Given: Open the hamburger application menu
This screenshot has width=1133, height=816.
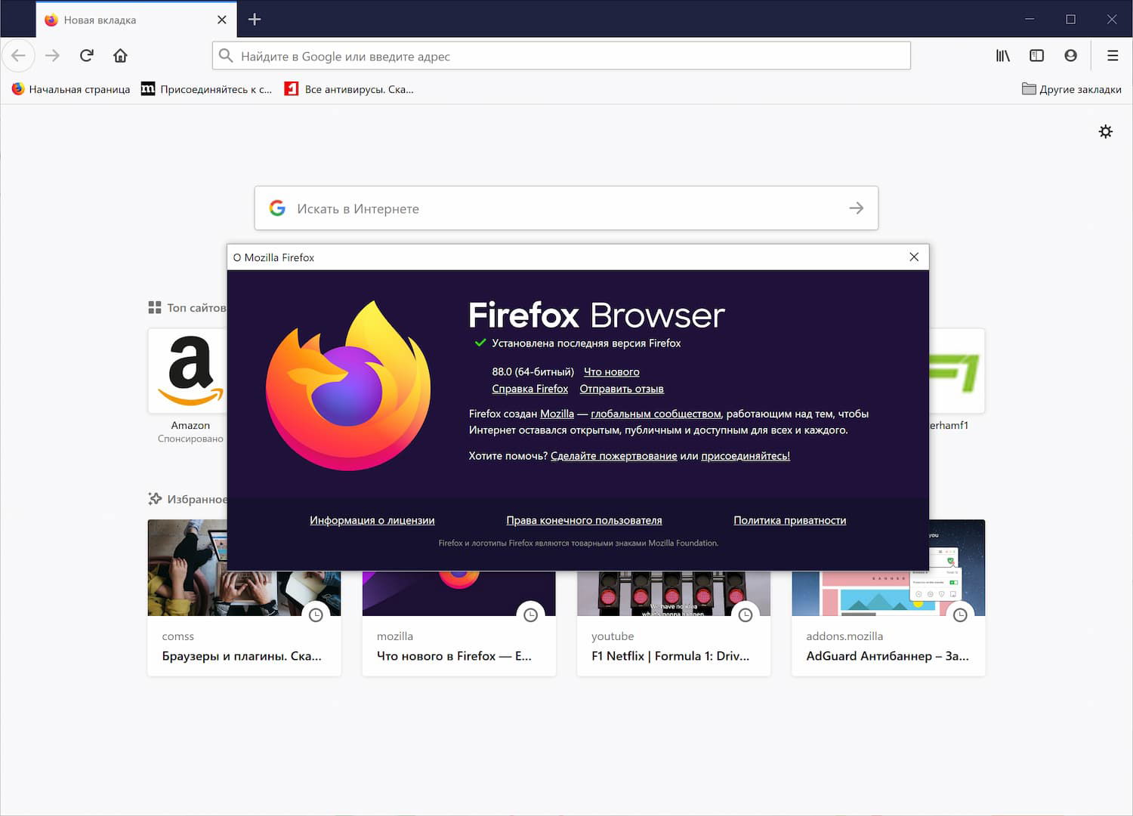Looking at the screenshot, I should click(x=1113, y=56).
